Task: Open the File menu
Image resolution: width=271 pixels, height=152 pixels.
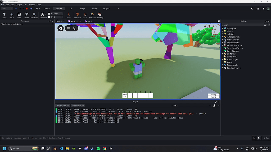Action: [2, 5]
